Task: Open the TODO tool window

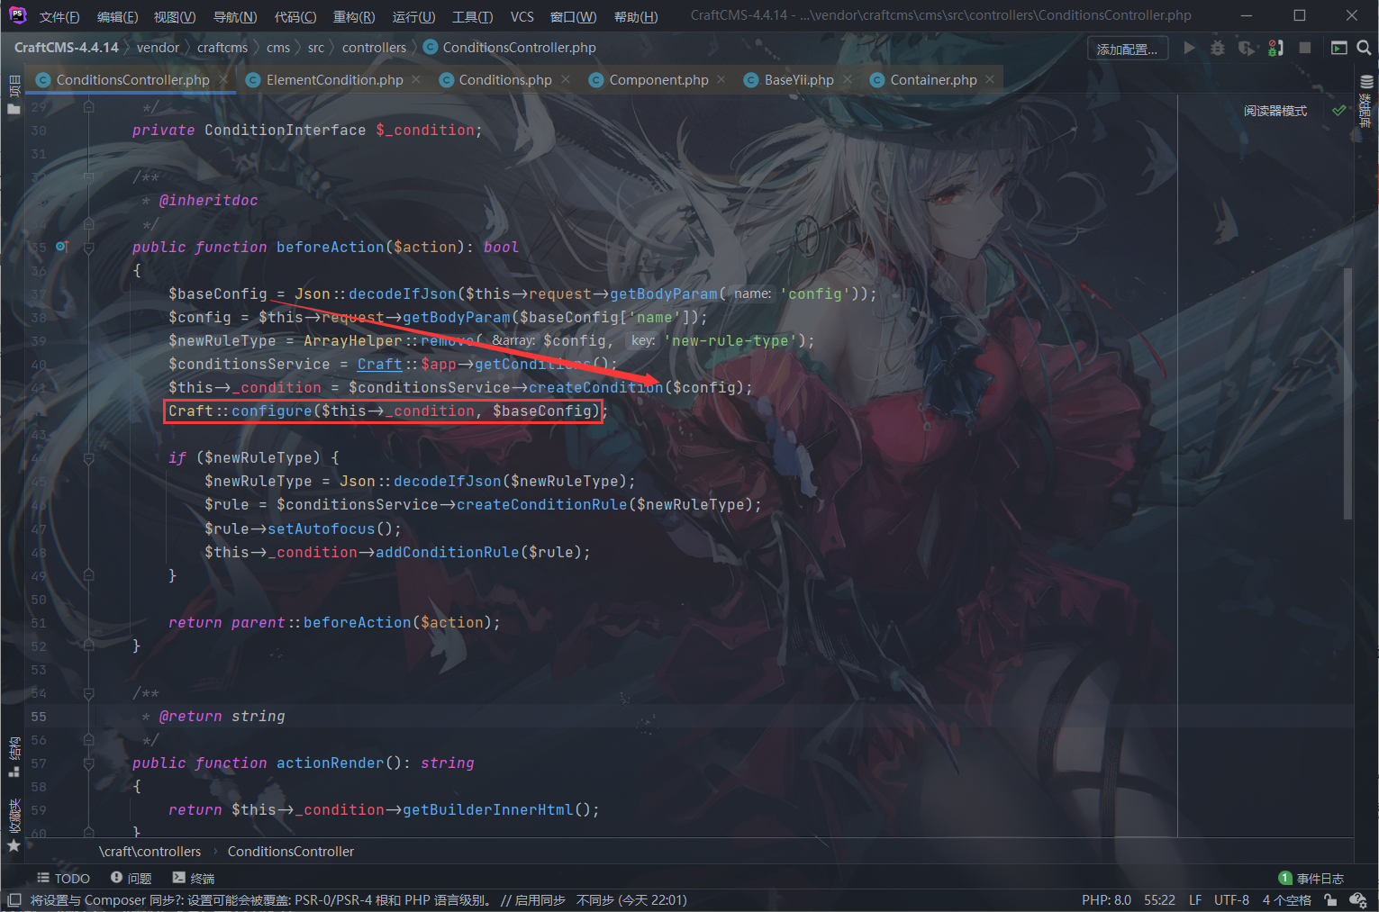Action: 63,878
